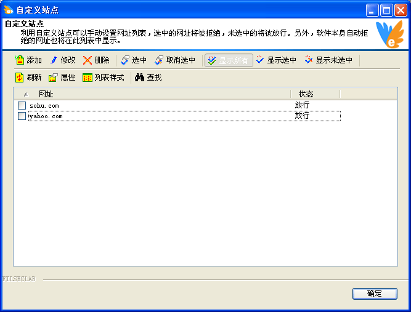Click the 修改 (Modify) pencil icon

click(54, 60)
